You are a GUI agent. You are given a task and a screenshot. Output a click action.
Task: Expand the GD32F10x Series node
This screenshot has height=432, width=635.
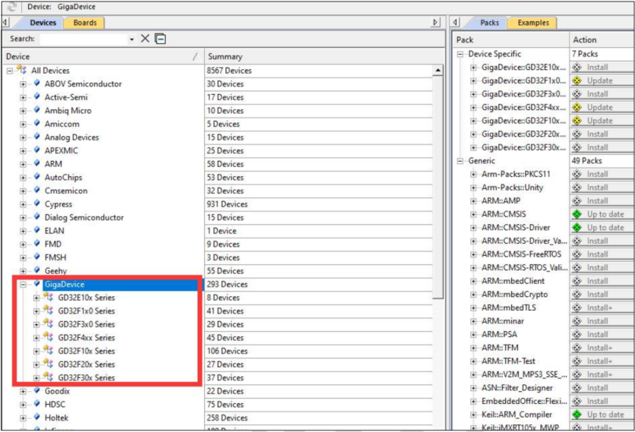point(36,352)
